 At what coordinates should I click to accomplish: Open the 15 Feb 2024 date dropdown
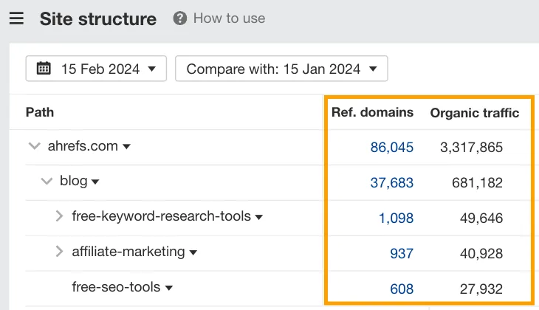96,69
